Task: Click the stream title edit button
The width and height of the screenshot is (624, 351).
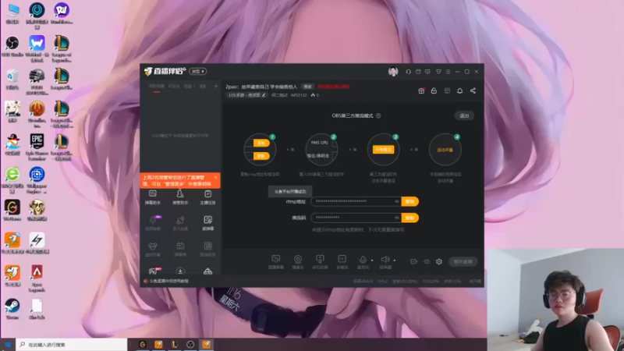Action: [307, 87]
